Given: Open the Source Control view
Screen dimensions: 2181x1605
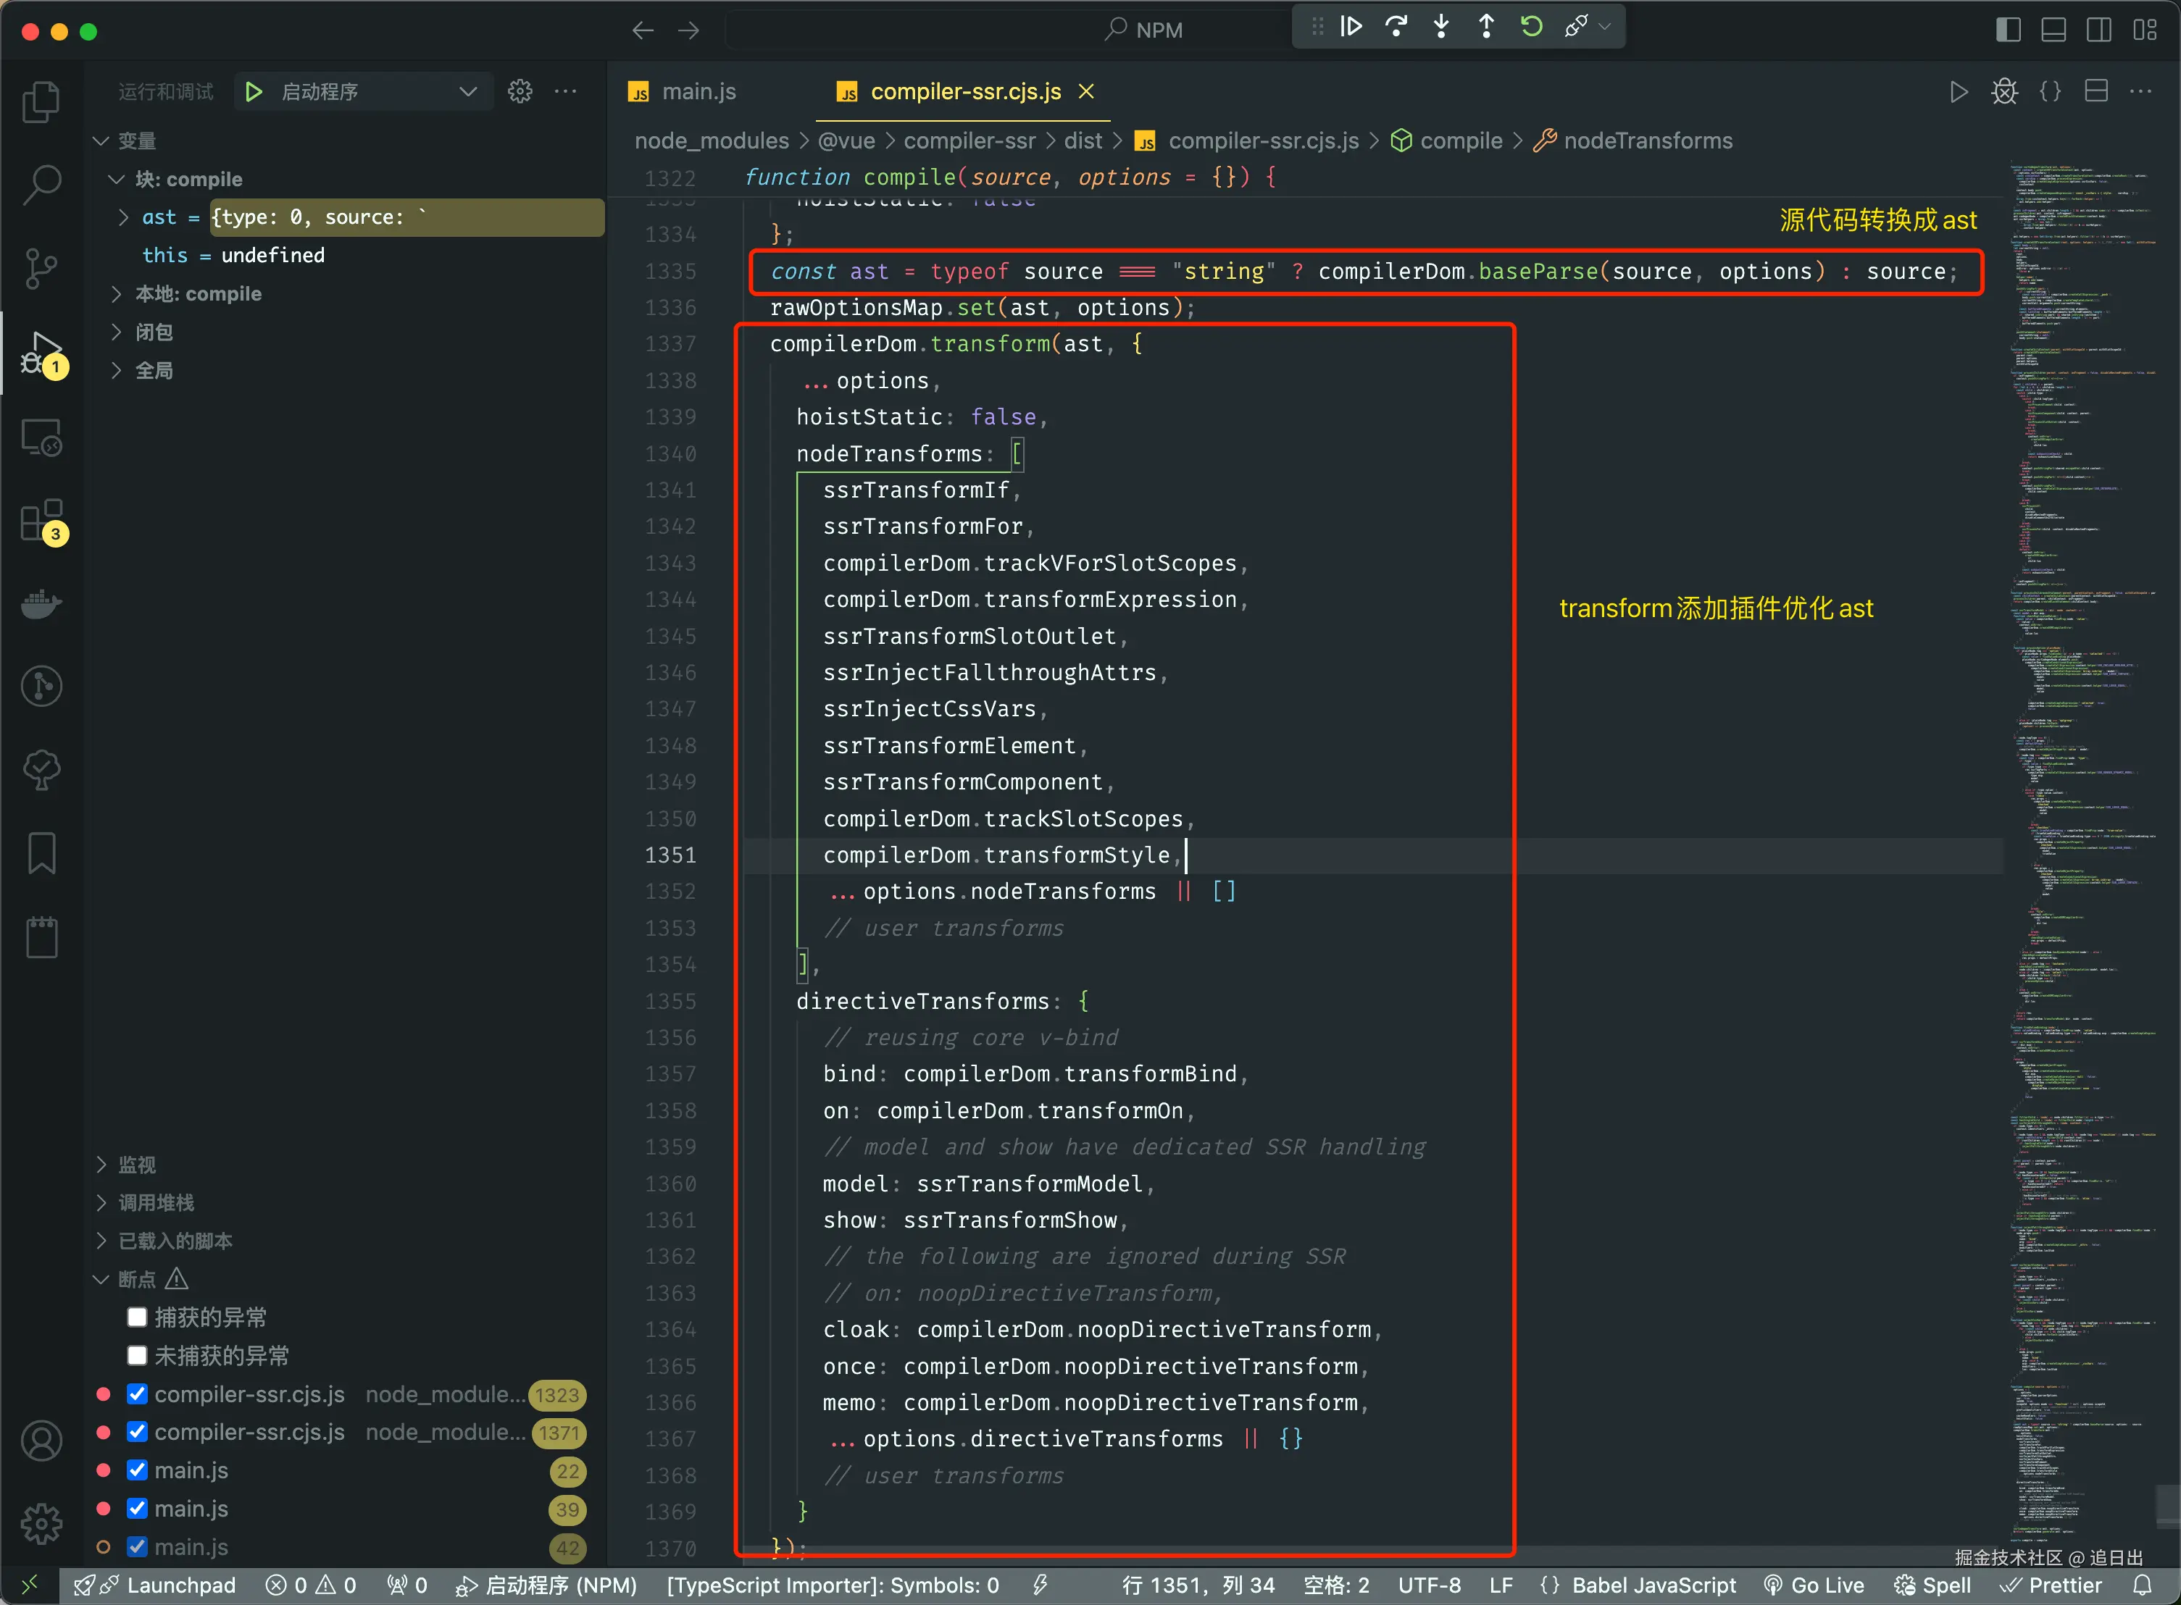Looking at the screenshot, I should pos(41,268).
